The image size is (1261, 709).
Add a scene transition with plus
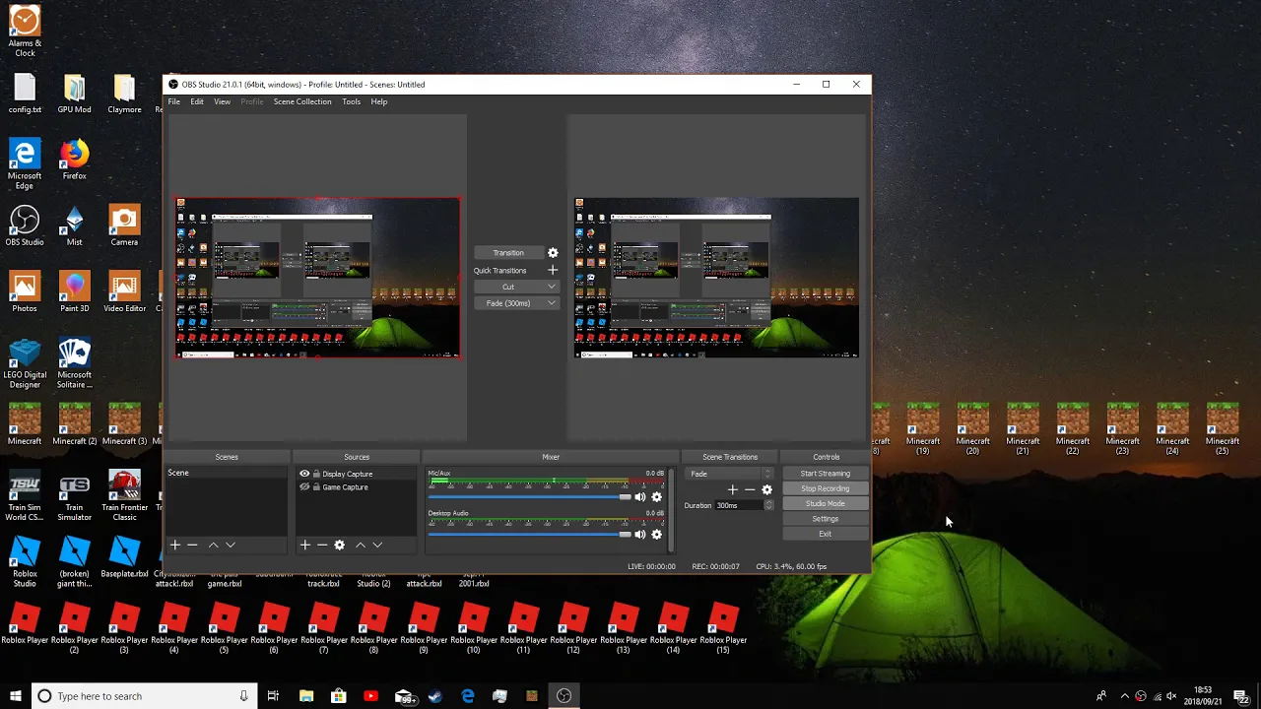click(x=732, y=489)
